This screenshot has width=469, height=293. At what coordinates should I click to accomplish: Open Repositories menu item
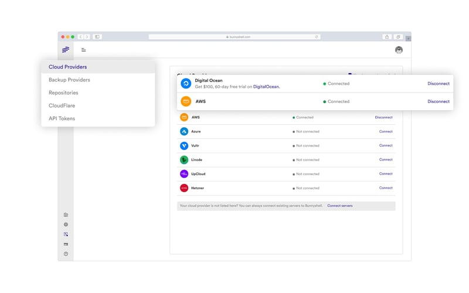point(98,93)
